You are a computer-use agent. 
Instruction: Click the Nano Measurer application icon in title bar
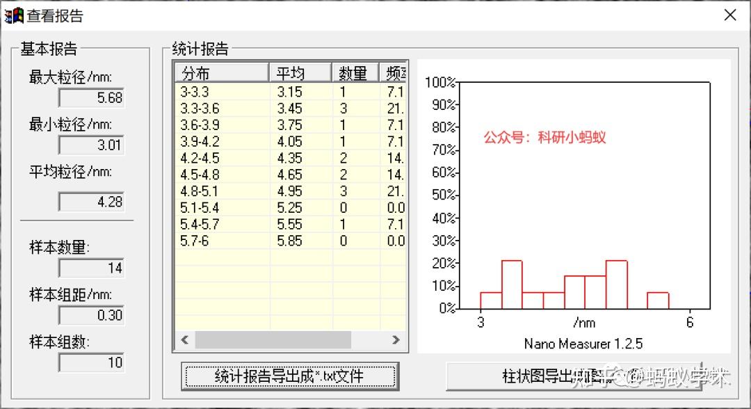point(14,14)
